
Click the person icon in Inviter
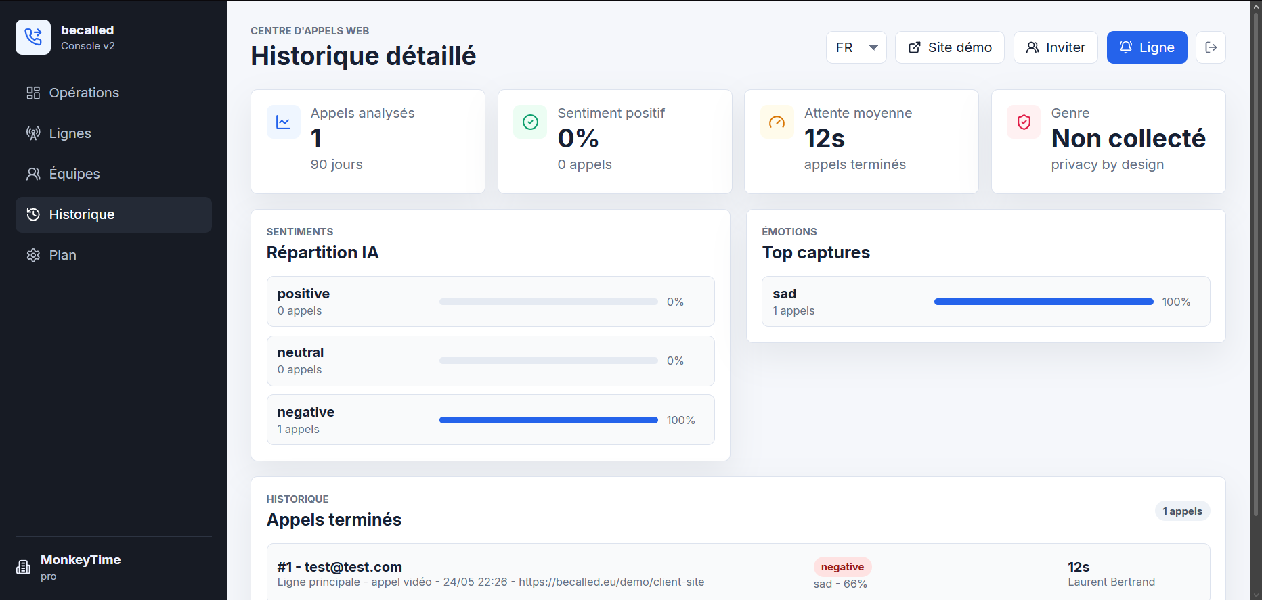pyautogui.click(x=1032, y=47)
